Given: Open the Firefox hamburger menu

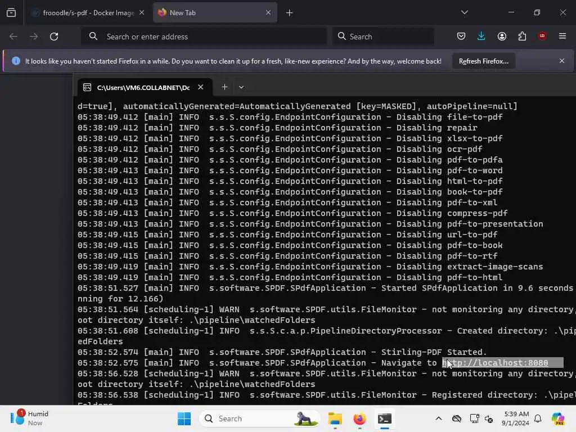Looking at the screenshot, I should 562,36.
